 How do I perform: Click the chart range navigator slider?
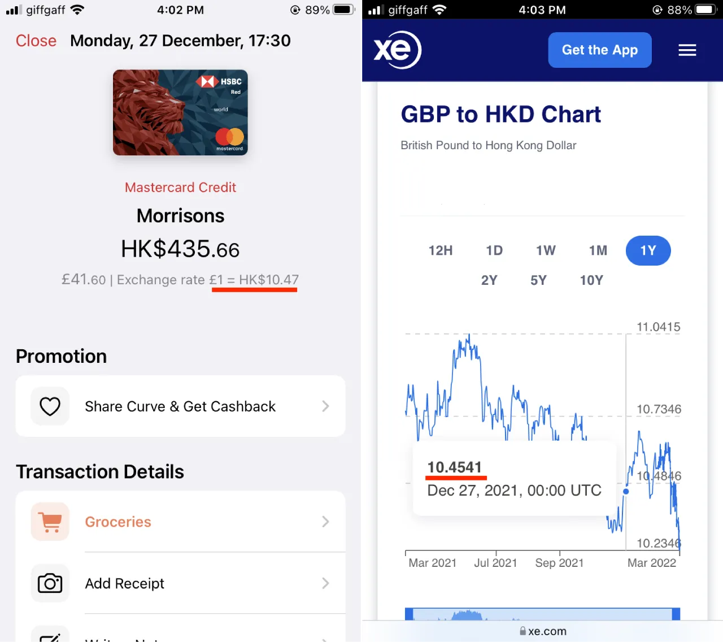coord(542,614)
